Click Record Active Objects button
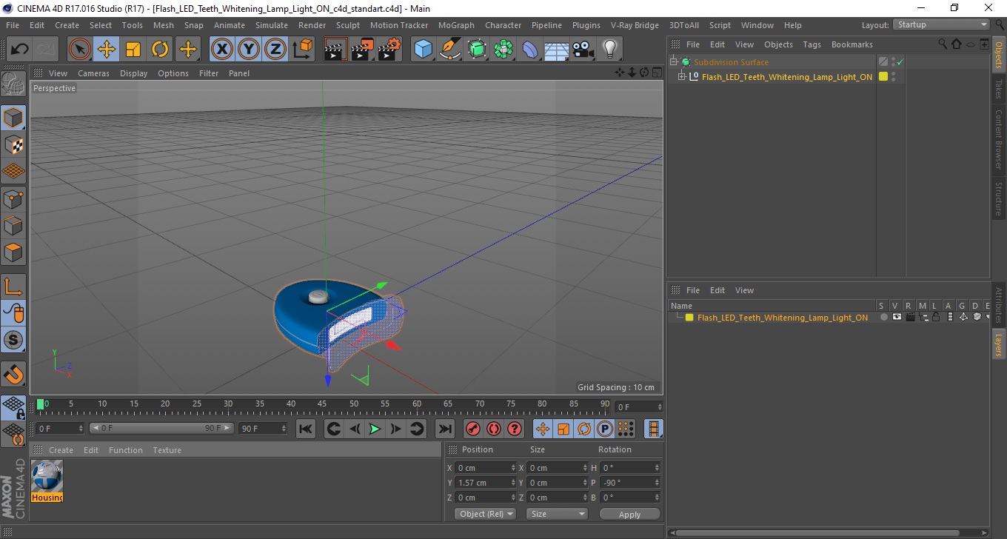Screen dimensions: 1007x539 point(472,429)
